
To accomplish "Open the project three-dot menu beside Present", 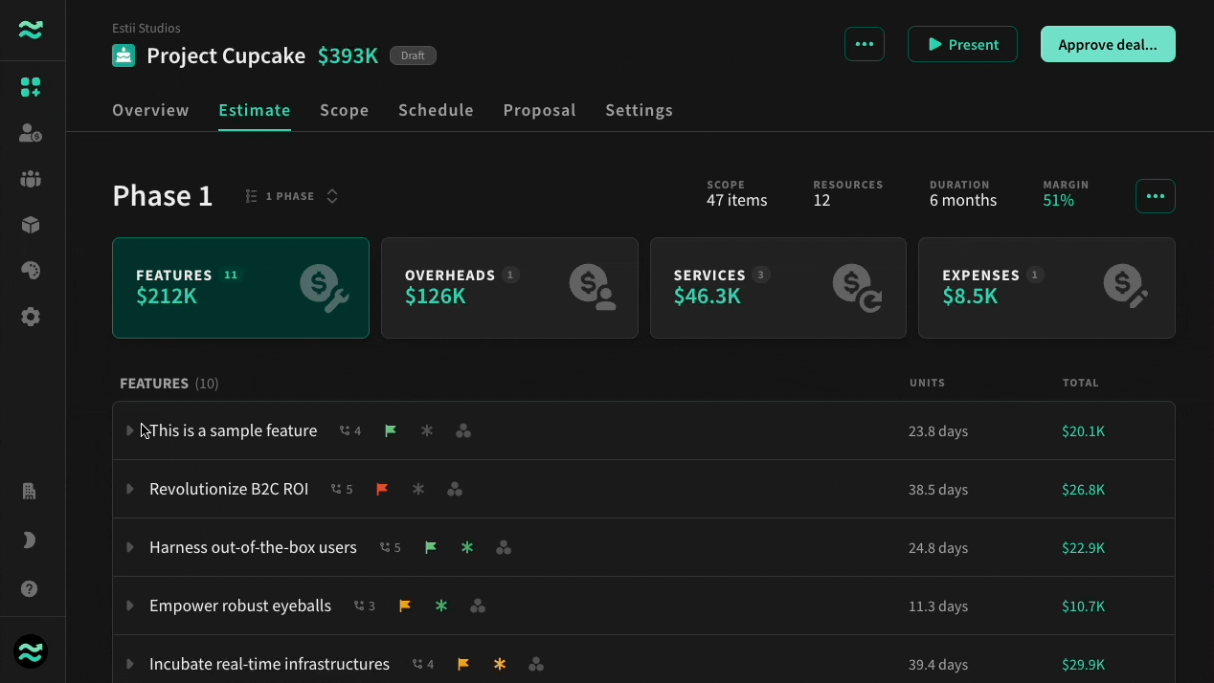I will point(865,44).
